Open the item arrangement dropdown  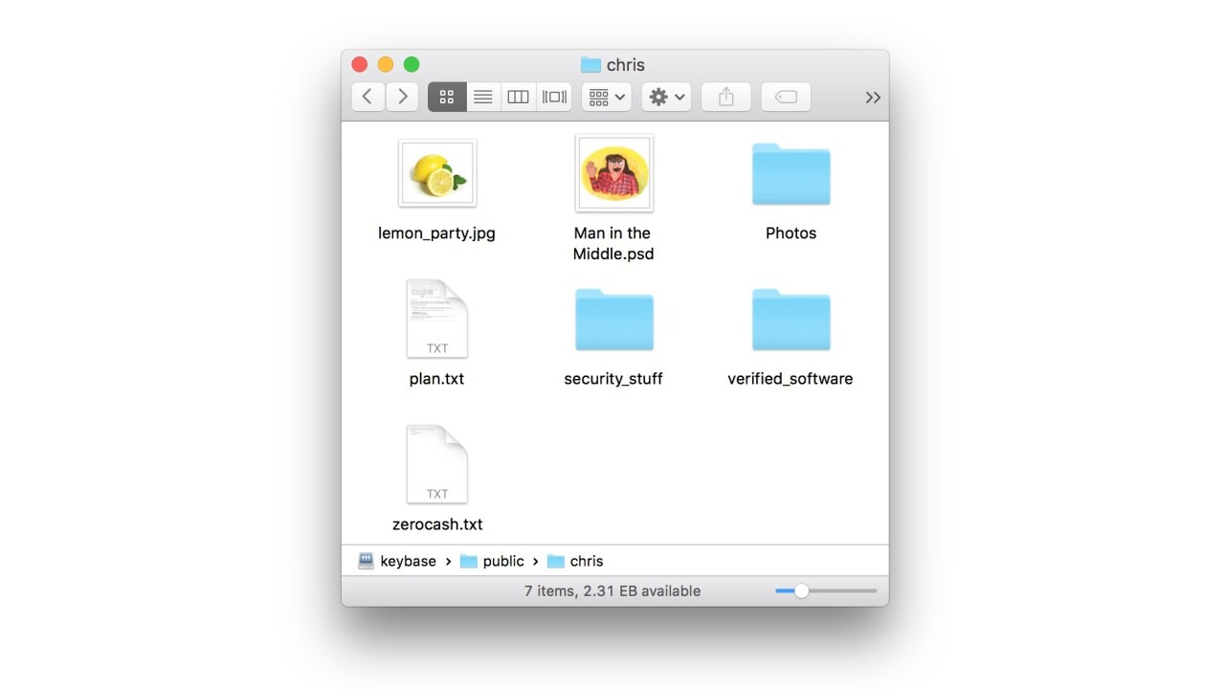click(606, 97)
